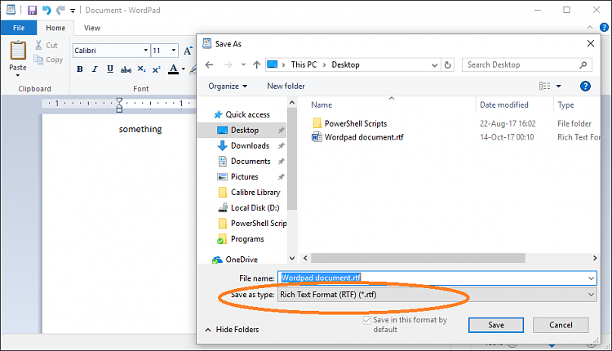Open Documents in navigation pane
The height and width of the screenshot is (351, 612).
click(251, 162)
